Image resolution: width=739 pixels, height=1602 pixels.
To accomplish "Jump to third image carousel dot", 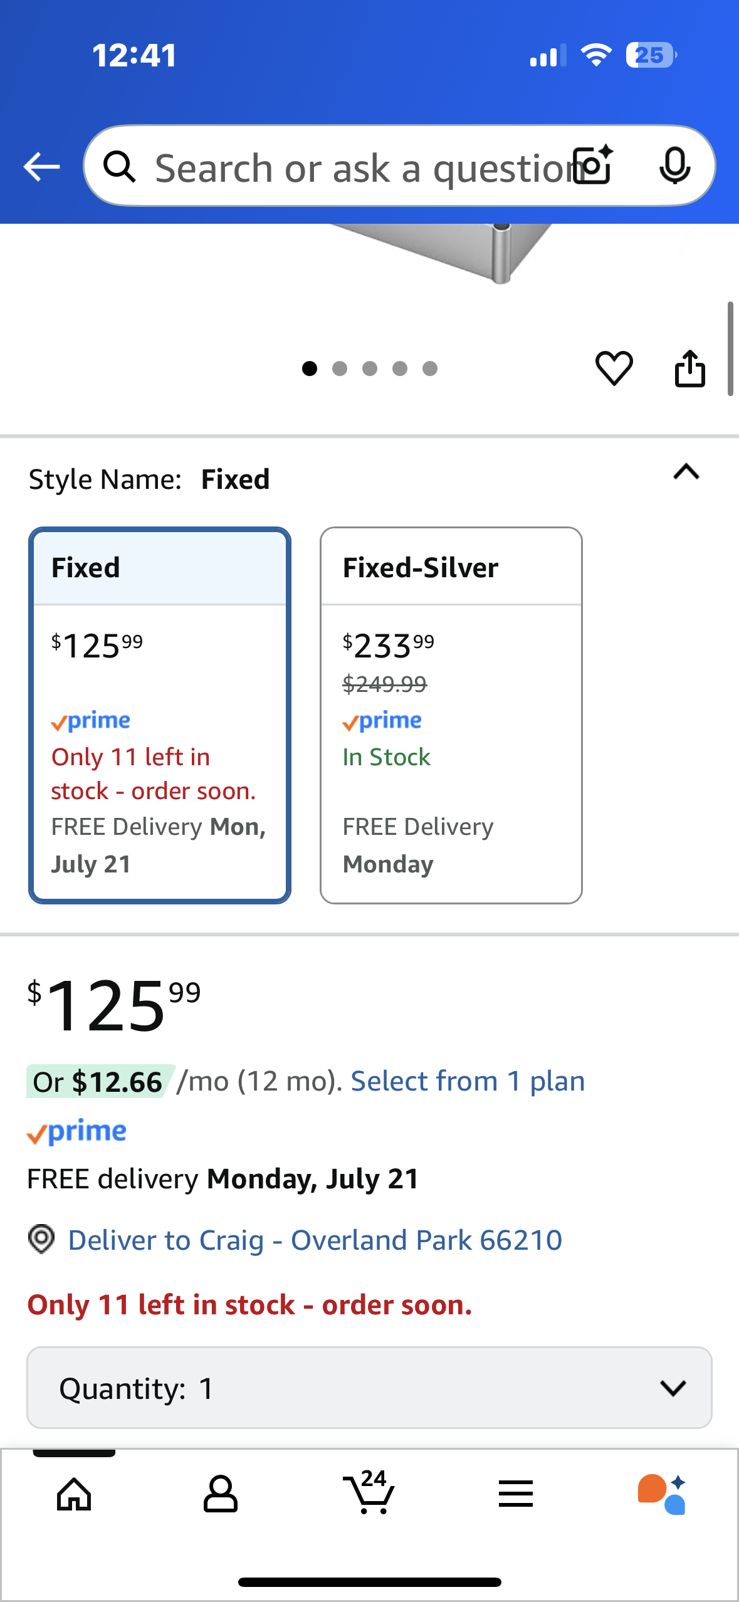I will 370,369.
